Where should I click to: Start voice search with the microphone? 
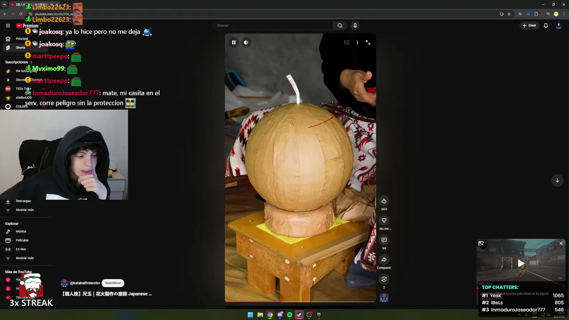pos(355,25)
